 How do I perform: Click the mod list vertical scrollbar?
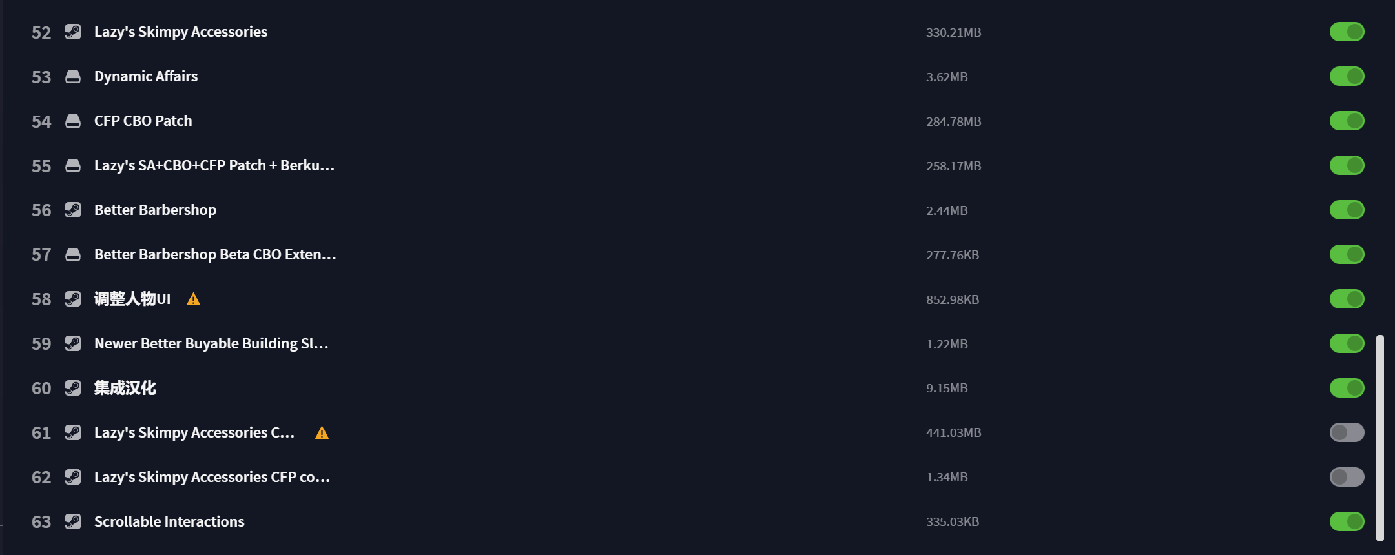[1379, 438]
